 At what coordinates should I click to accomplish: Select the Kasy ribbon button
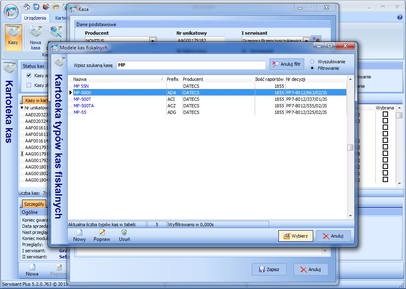coord(13,38)
